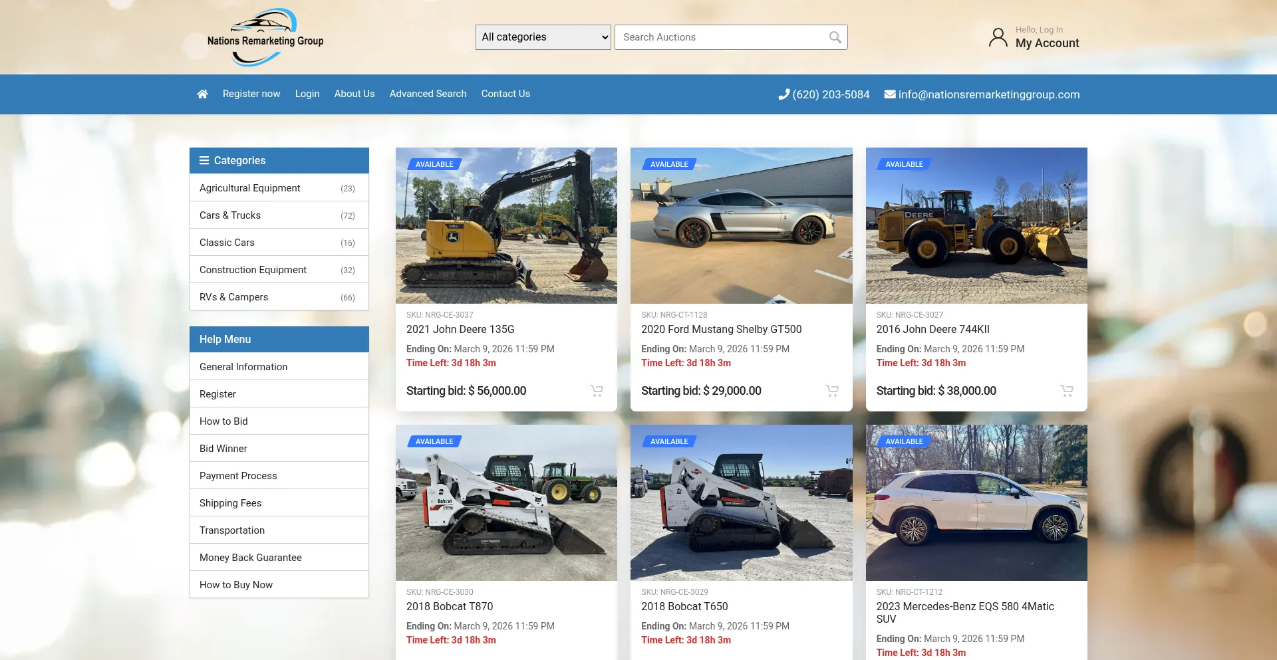Screen dimensions: 1277x660
Task: Click the cart icon on Ford Mustang Shelby GT500
Action: [x=832, y=391]
